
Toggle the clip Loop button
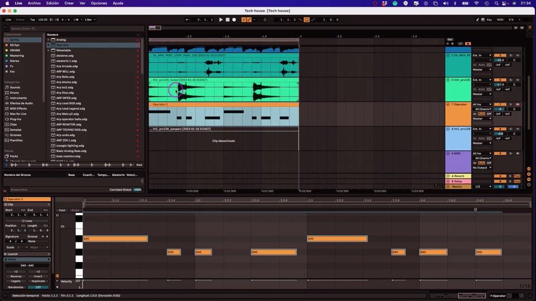[x=27, y=221]
